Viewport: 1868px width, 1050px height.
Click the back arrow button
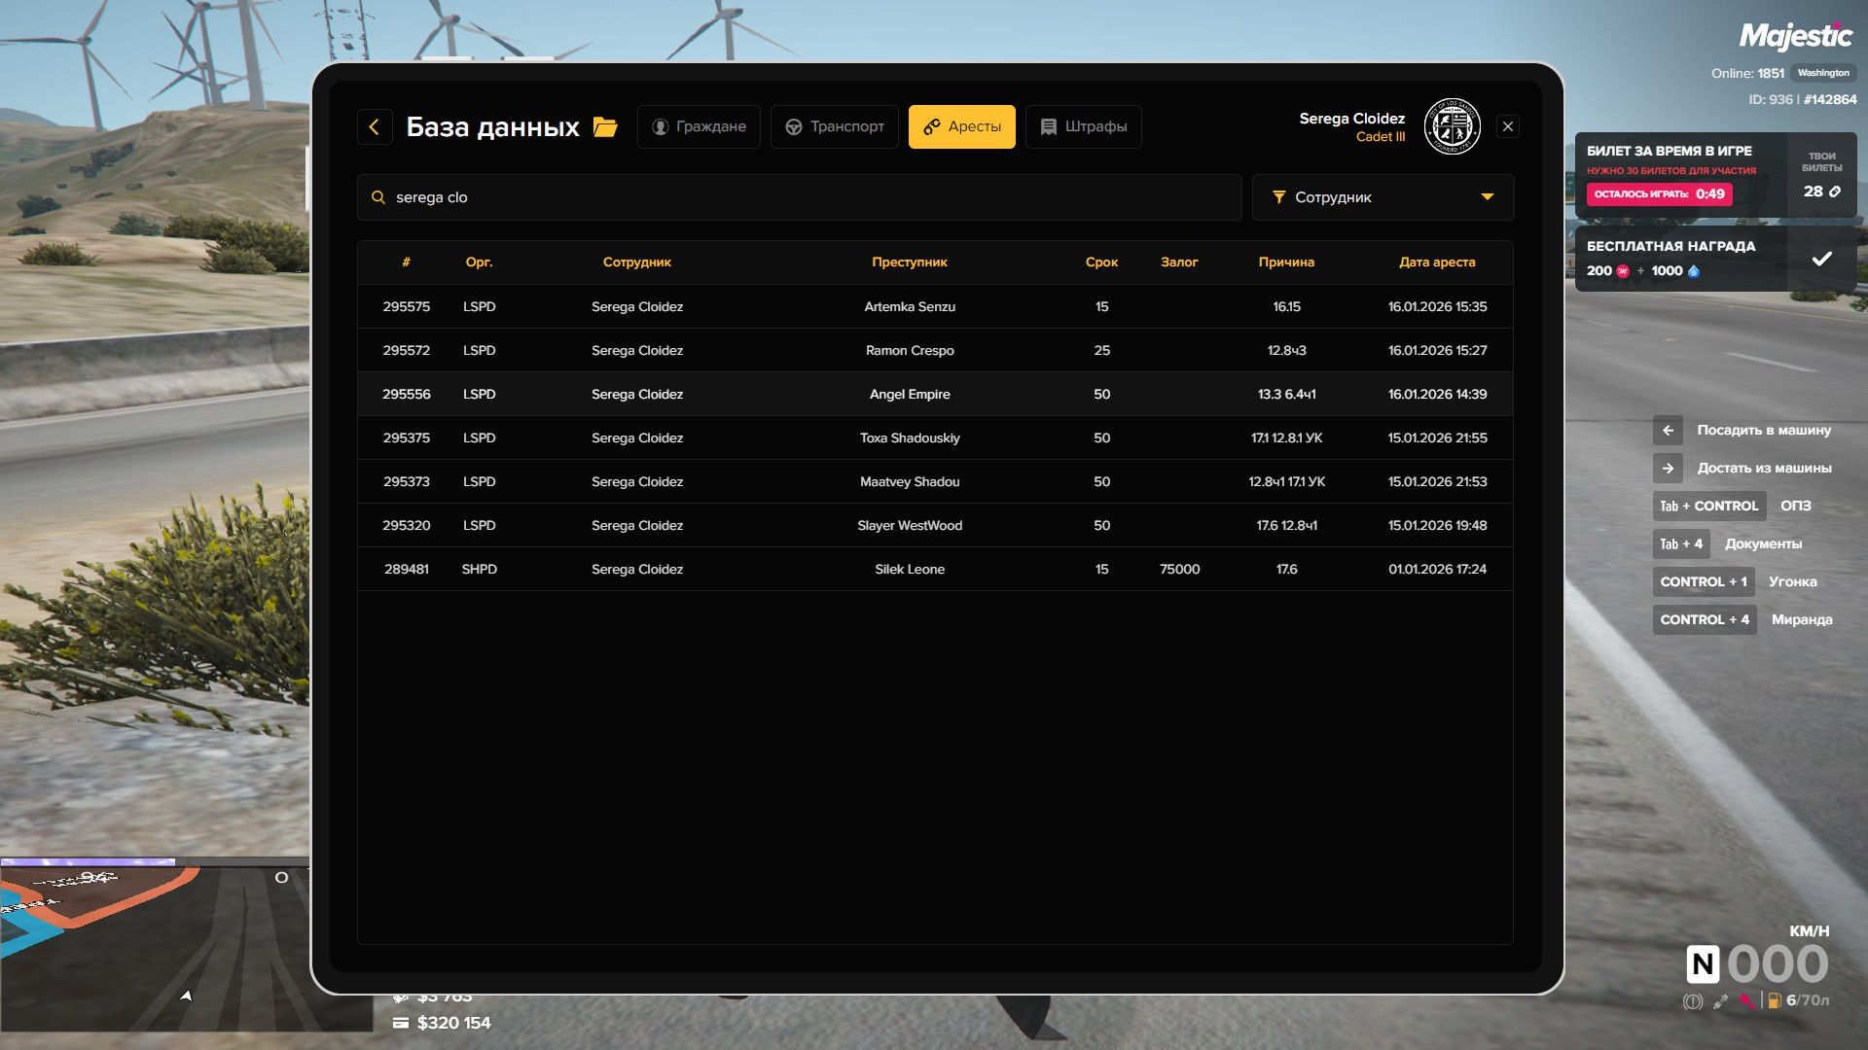coord(375,126)
